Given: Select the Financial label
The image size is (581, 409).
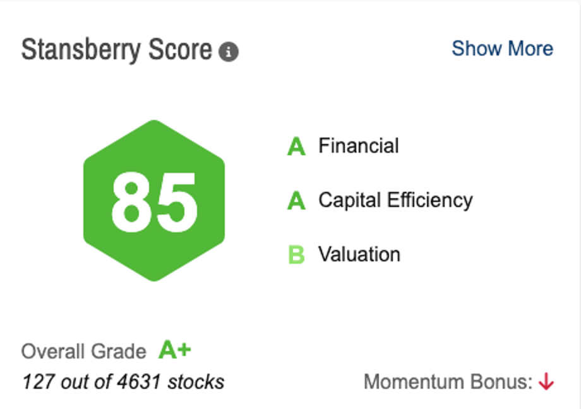Looking at the screenshot, I should pyautogui.click(x=358, y=146).
